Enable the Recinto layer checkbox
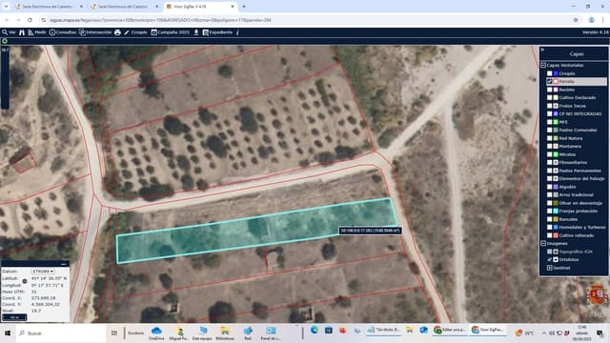The width and height of the screenshot is (610, 343). (549, 90)
